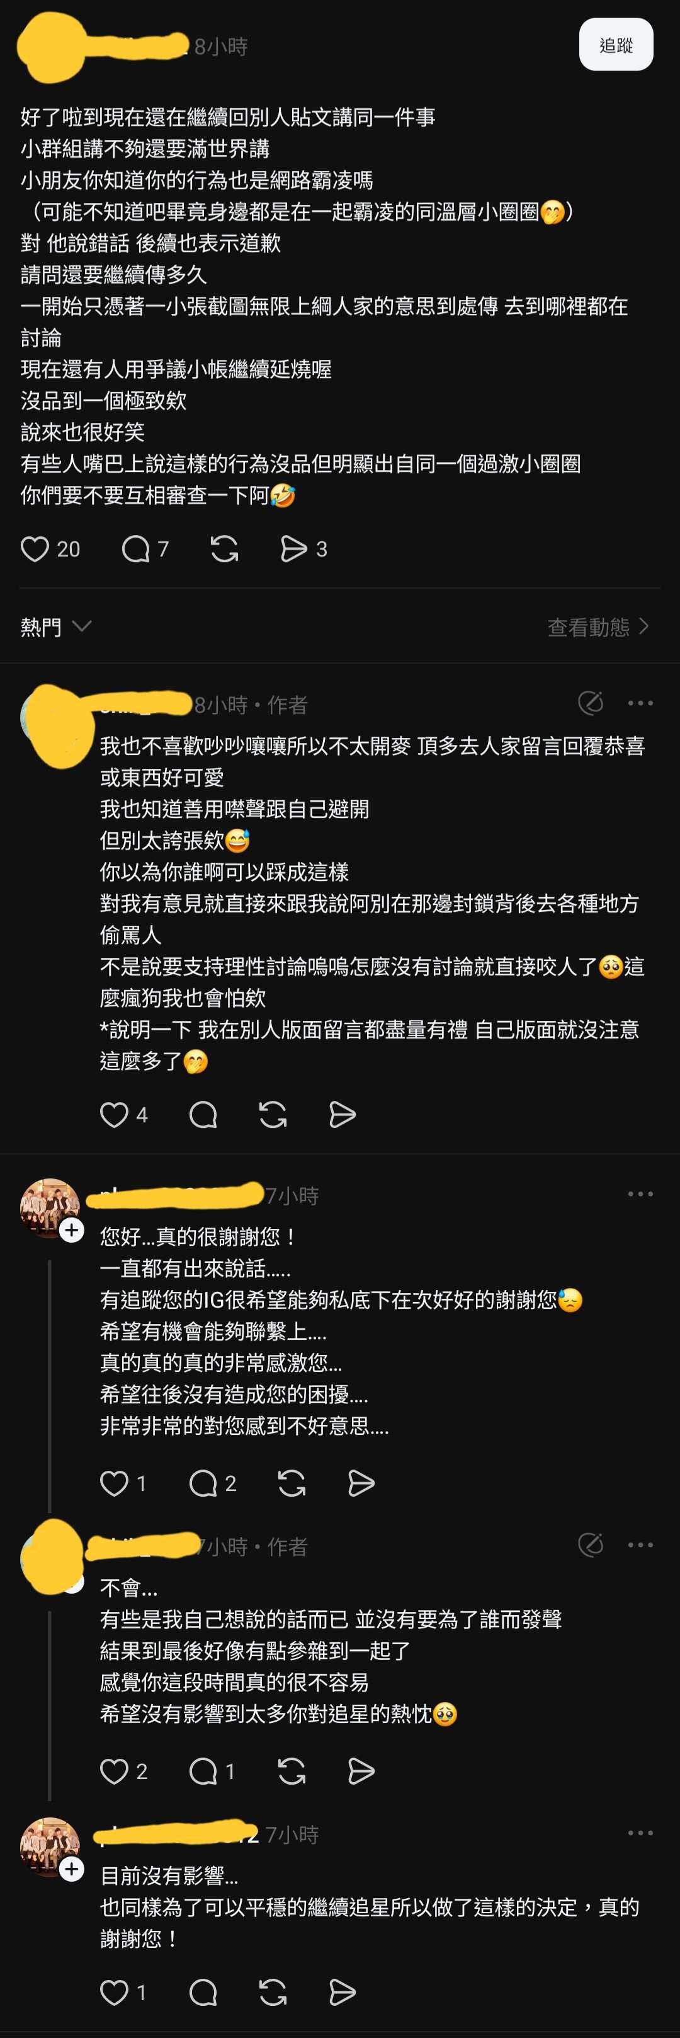The width and height of the screenshot is (680, 2038).
Task: Follow commenter via plus badge on 您好 comment
Action: click(72, 1230)
